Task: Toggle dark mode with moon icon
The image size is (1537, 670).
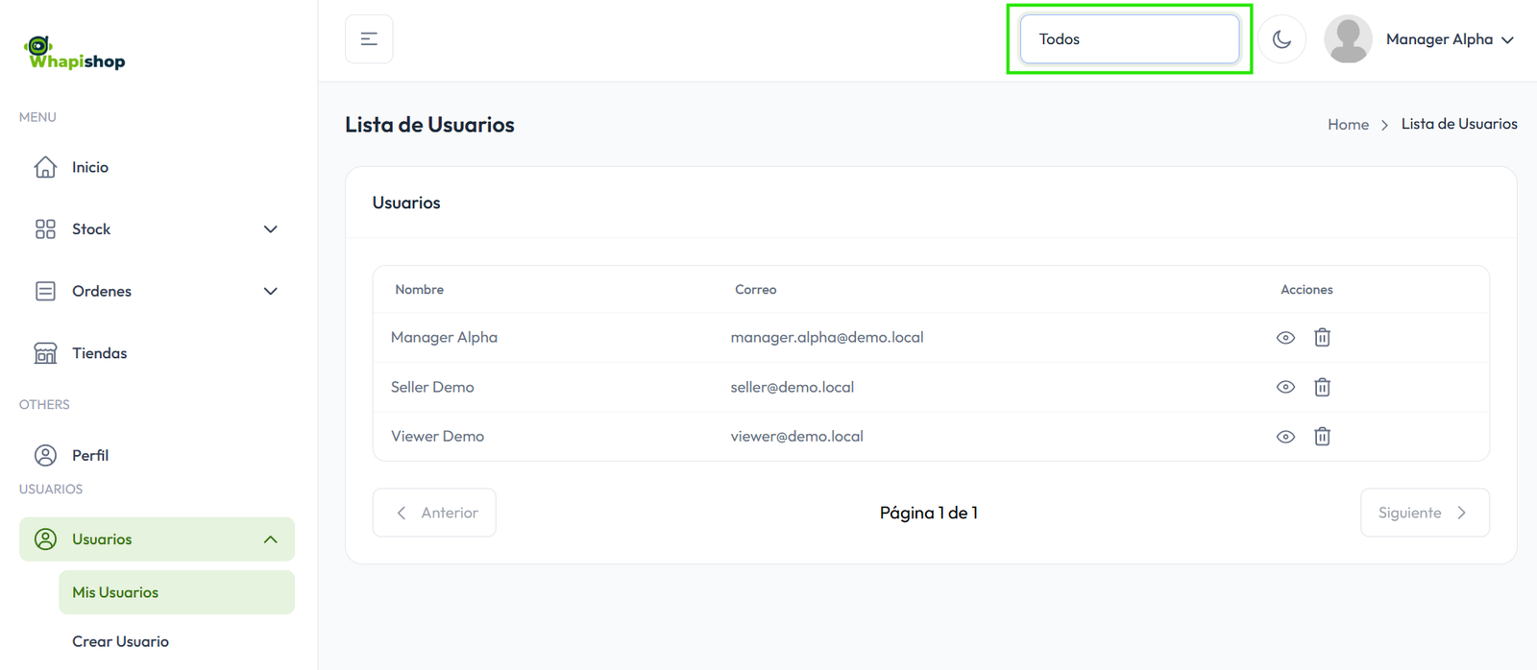Action: coord(1281,39)
